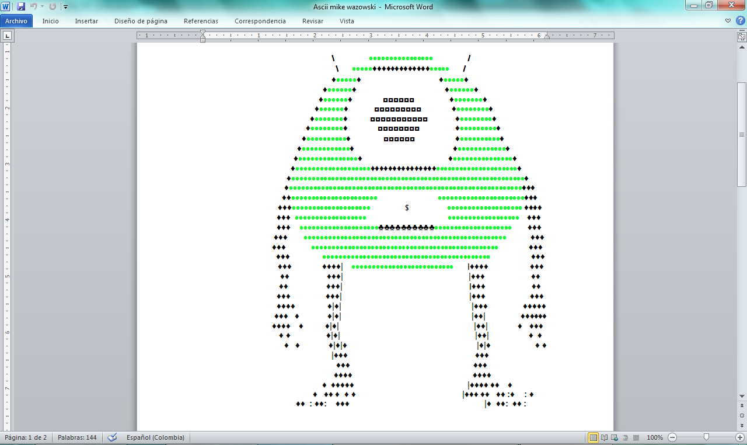Save the document using the Save icon
This screenshot has height=445, width=747.
(x=21, y=7)
